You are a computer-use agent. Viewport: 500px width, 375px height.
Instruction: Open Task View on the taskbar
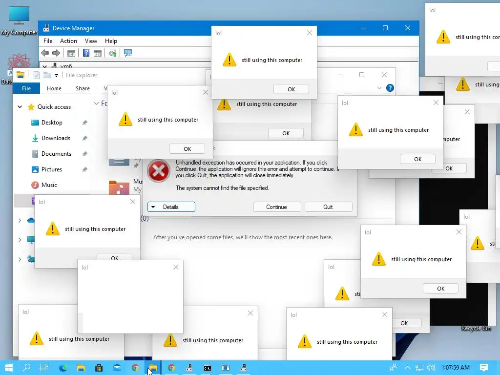click(44, 368)
